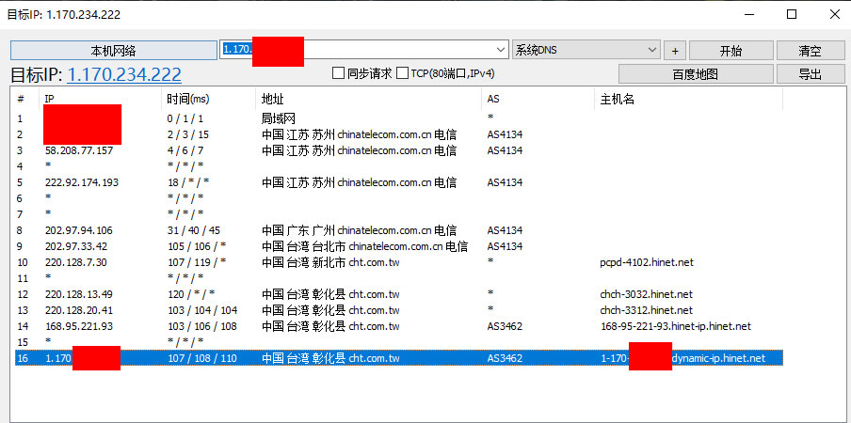Click the AS column header
Screen dimensions: 851x423
click(x=537, y=99)
